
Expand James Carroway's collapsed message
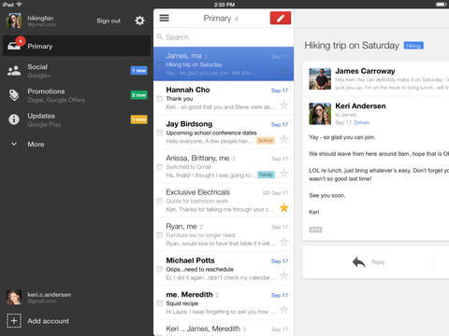coord(376,78)
